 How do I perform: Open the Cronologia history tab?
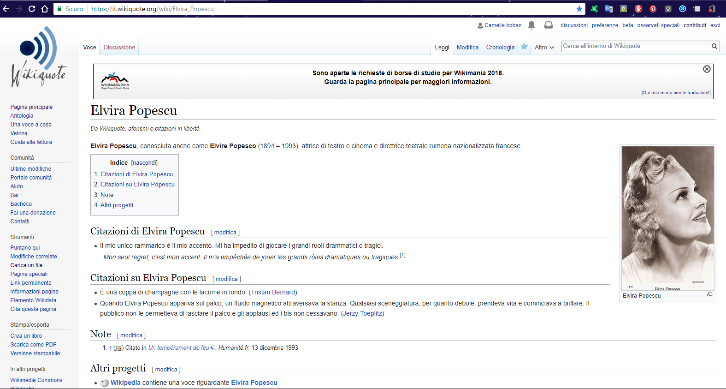click(x=500, y=48)
